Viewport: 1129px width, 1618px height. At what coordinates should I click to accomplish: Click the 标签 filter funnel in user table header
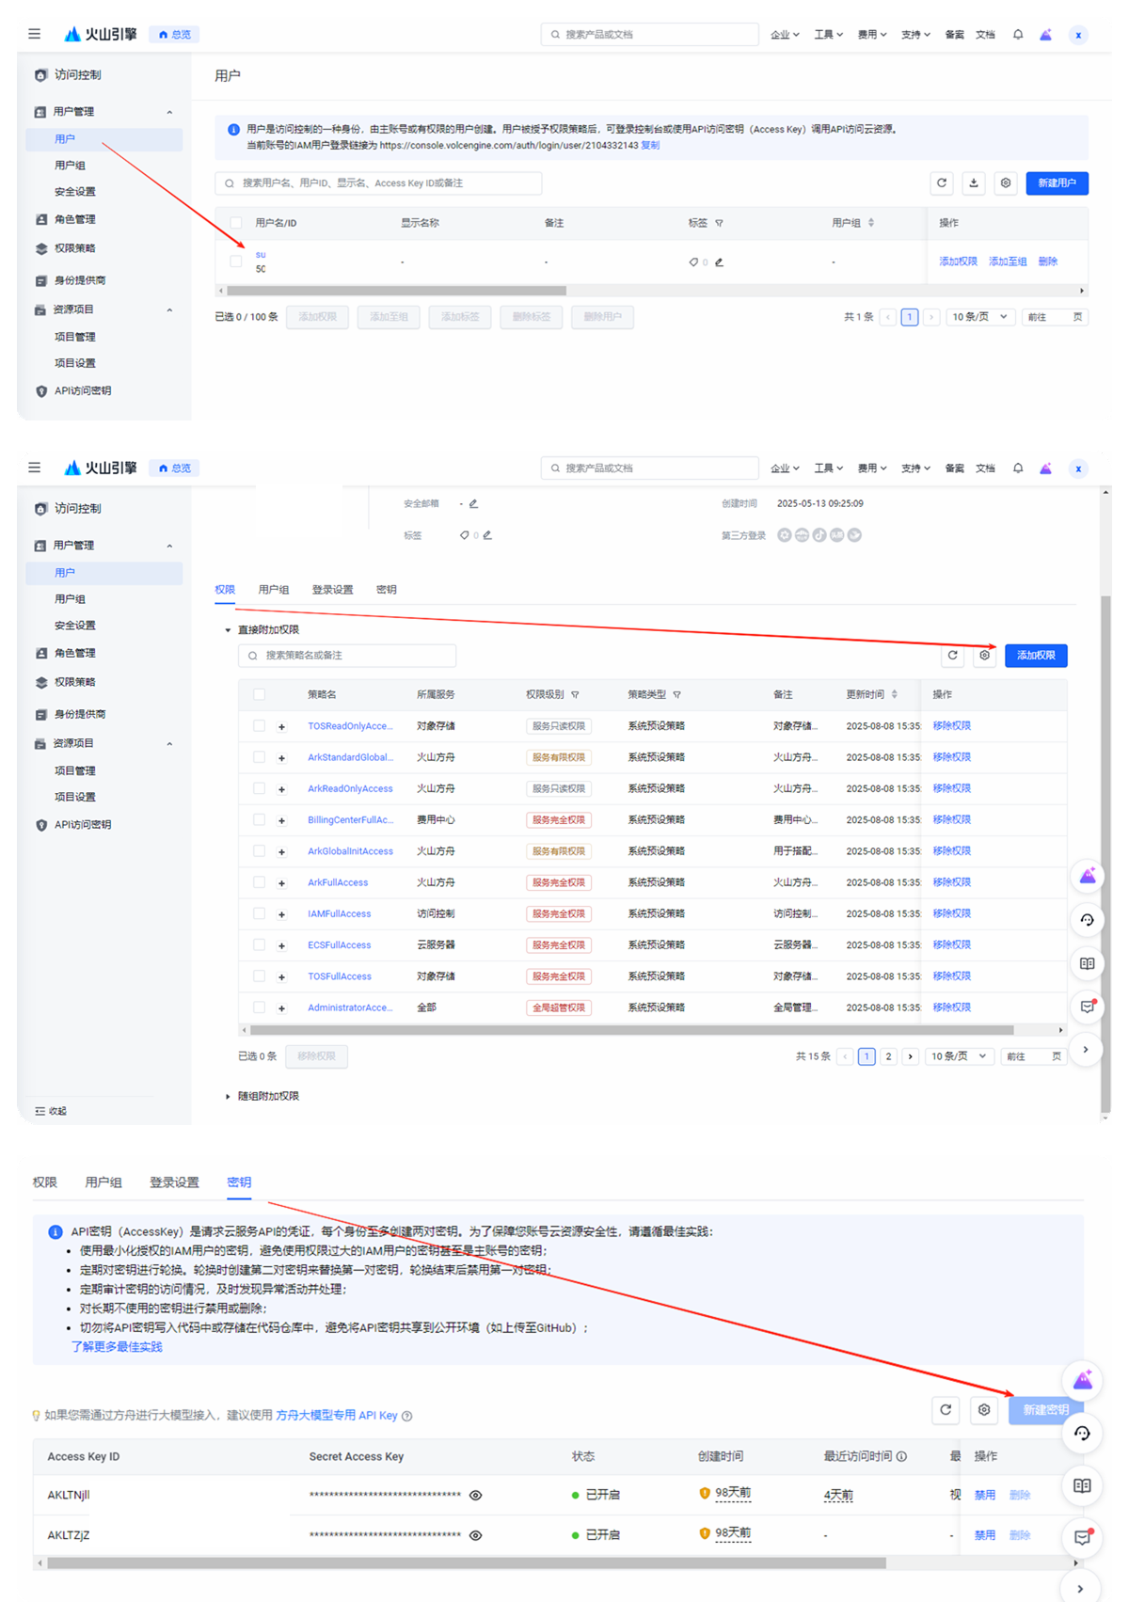click(719, 223)
